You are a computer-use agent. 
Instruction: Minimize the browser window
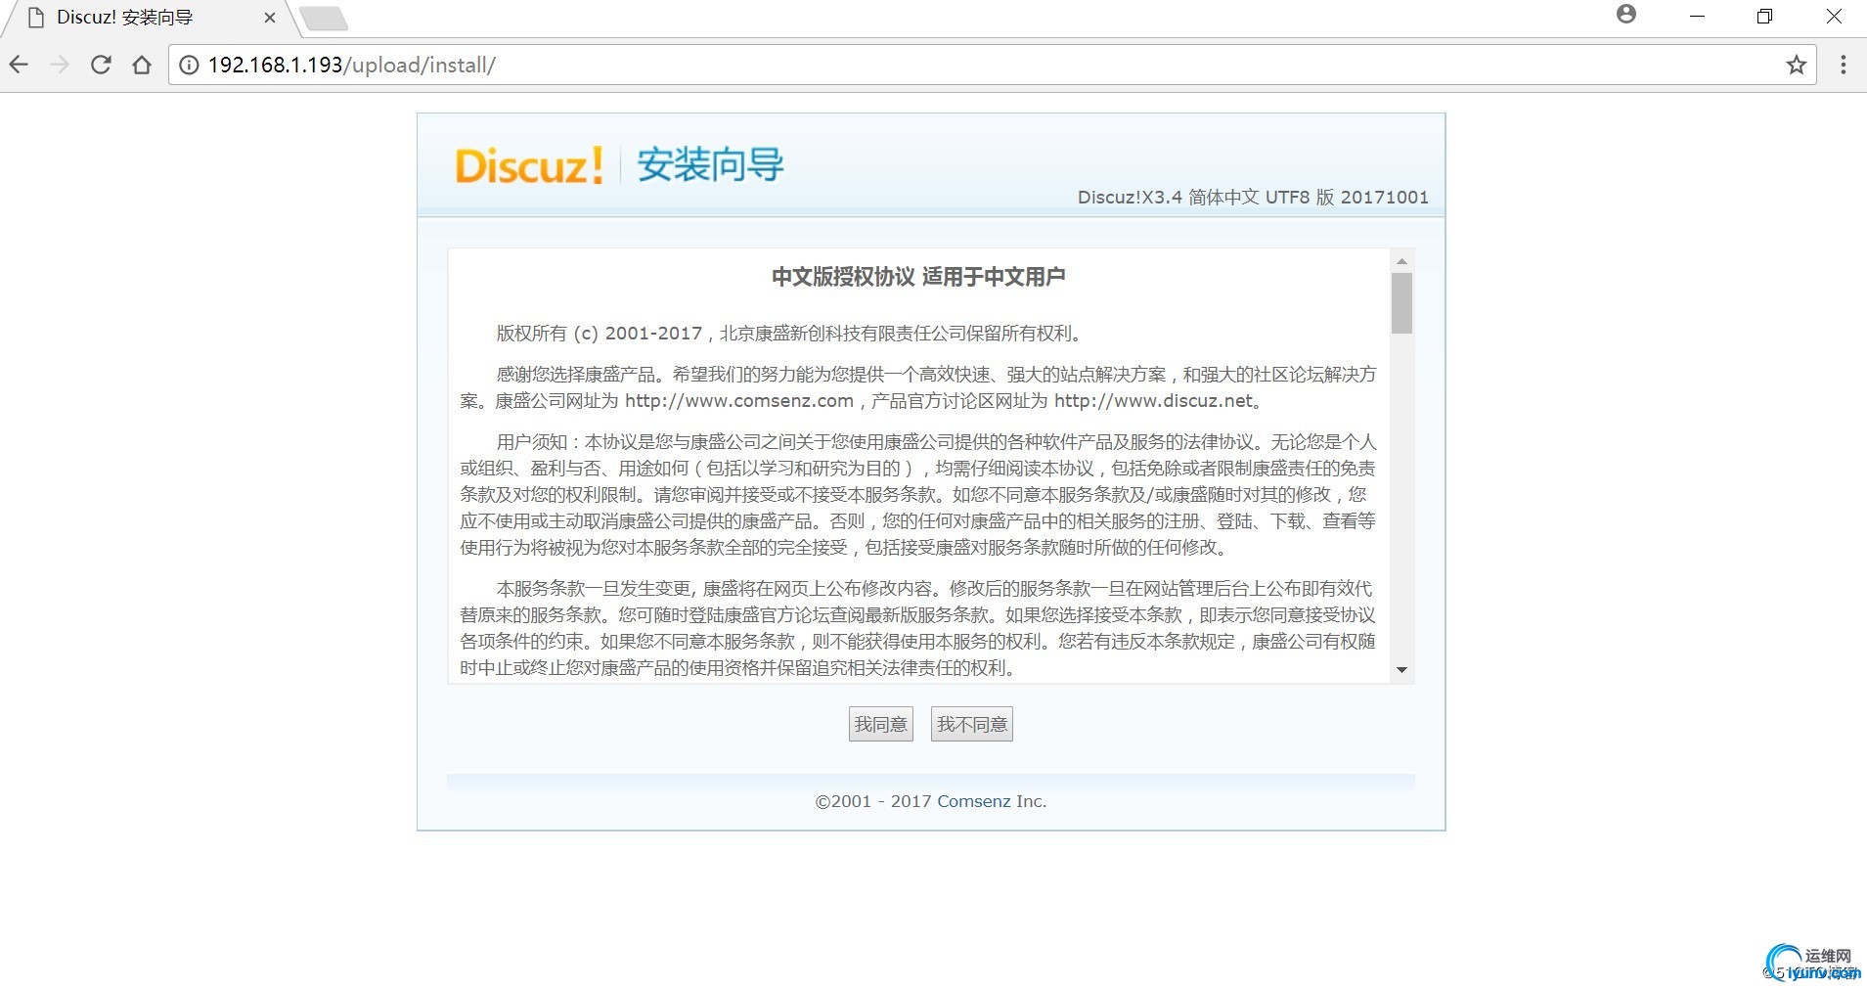[1697, 17]
